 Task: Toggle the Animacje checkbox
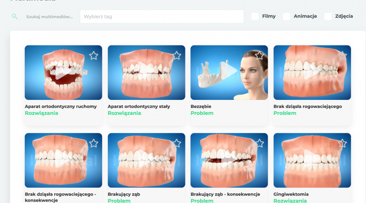pos(286,17)
